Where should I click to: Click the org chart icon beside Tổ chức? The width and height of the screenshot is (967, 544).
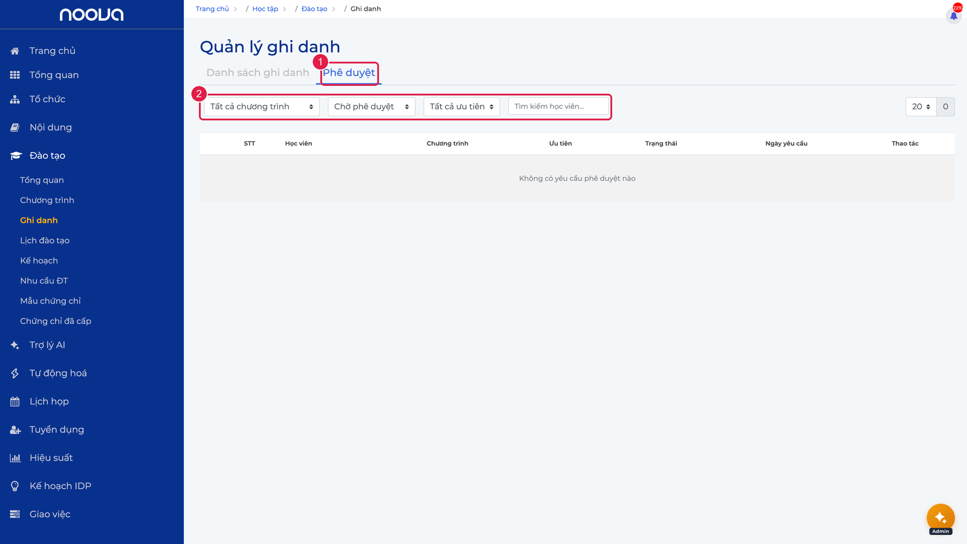[15, 99]
